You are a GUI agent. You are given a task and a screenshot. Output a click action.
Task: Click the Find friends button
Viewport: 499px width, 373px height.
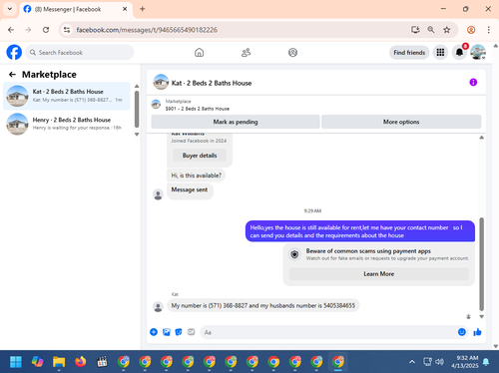click(x=409, y=53)
